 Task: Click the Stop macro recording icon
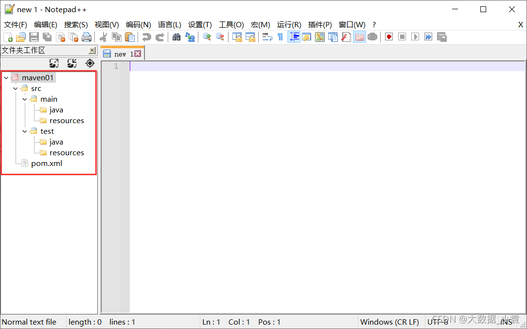tap(402, 37)
